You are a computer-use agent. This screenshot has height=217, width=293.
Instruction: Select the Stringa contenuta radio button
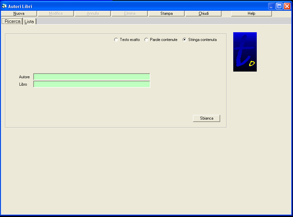tap(185, 40)
